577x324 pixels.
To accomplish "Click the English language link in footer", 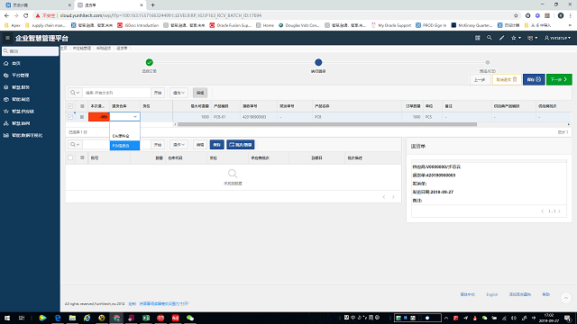I will 491,294.
